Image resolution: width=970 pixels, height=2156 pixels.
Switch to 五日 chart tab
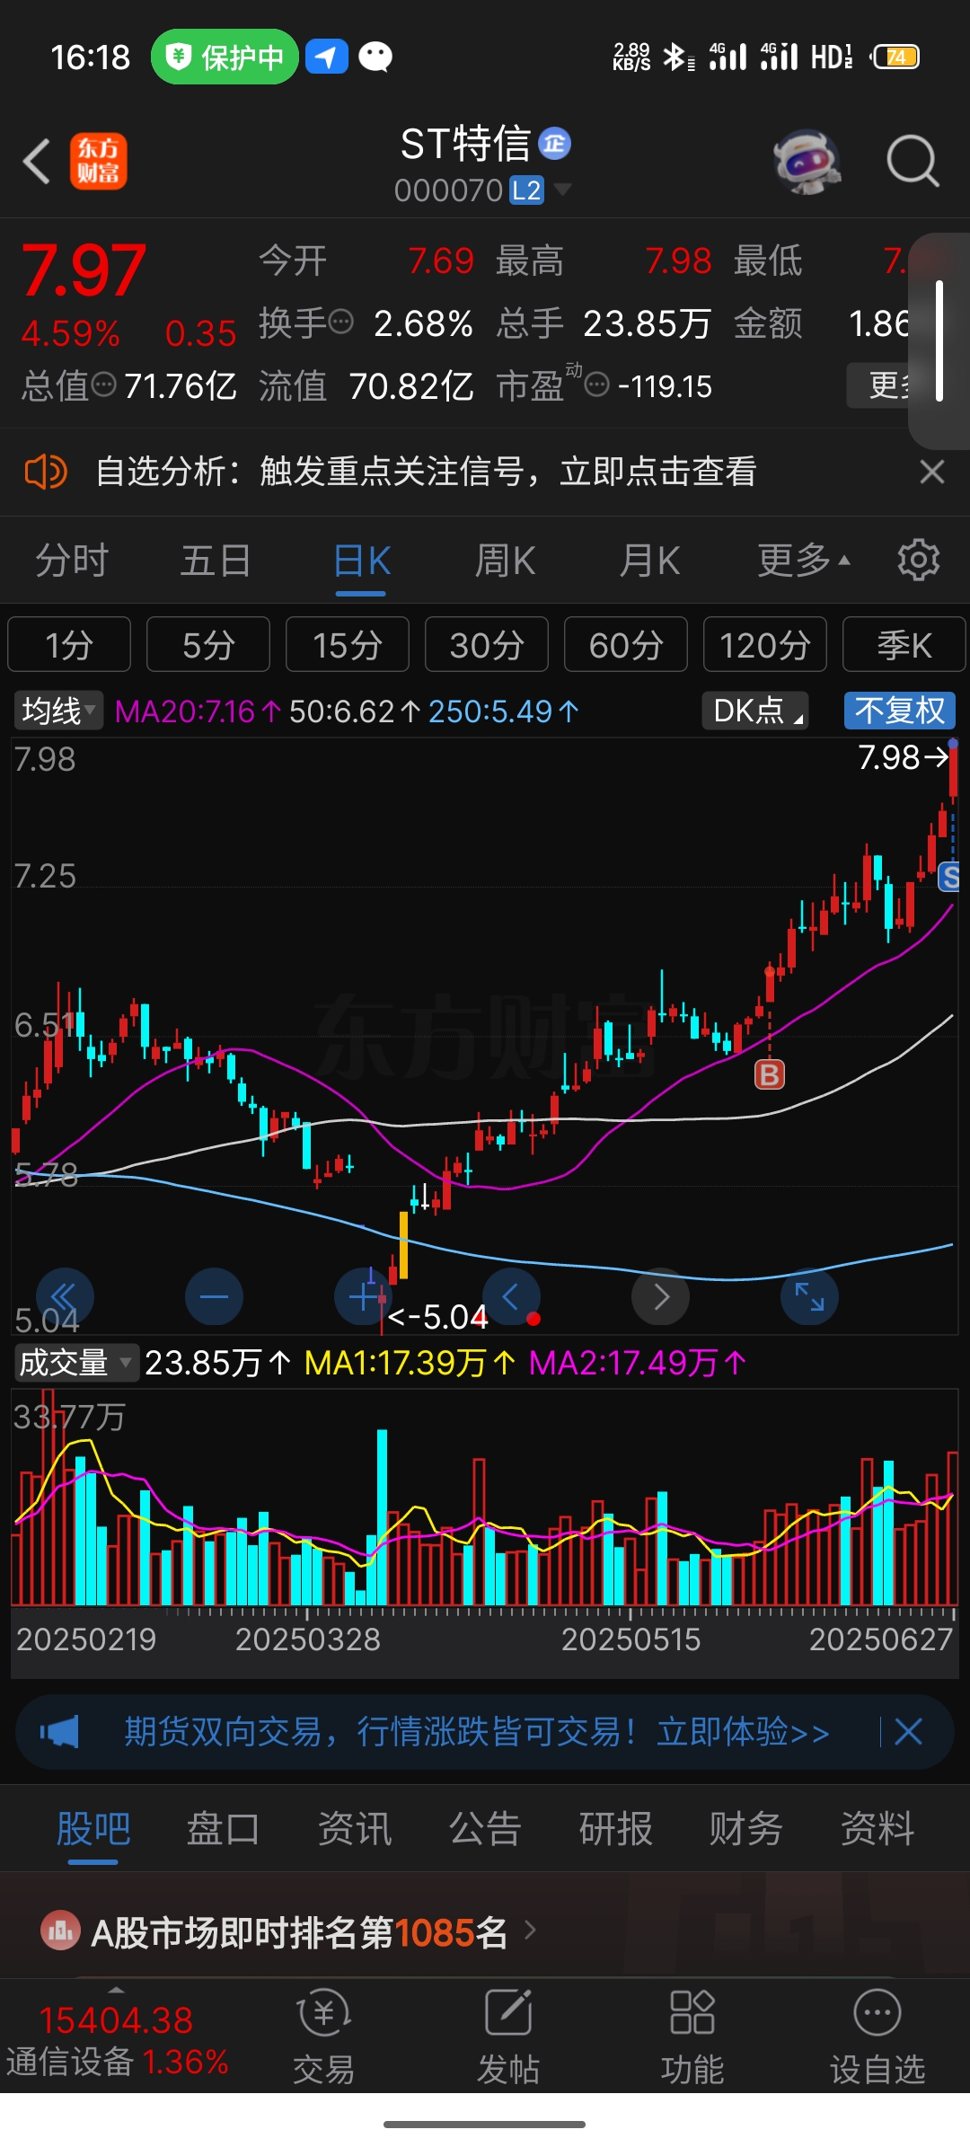[x=216, y=561]
